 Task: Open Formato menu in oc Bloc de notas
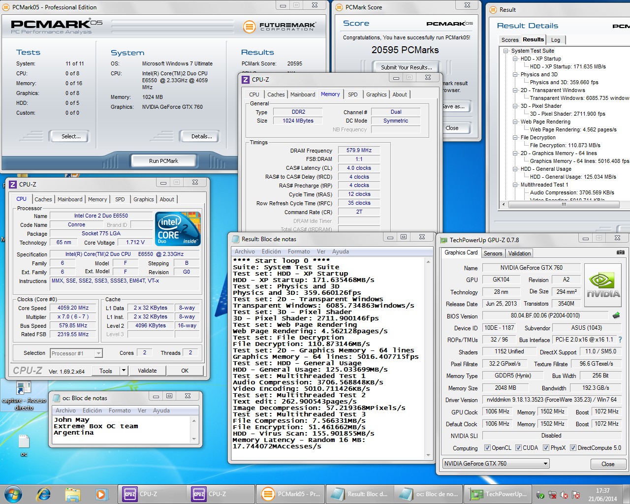pos(120,410)
